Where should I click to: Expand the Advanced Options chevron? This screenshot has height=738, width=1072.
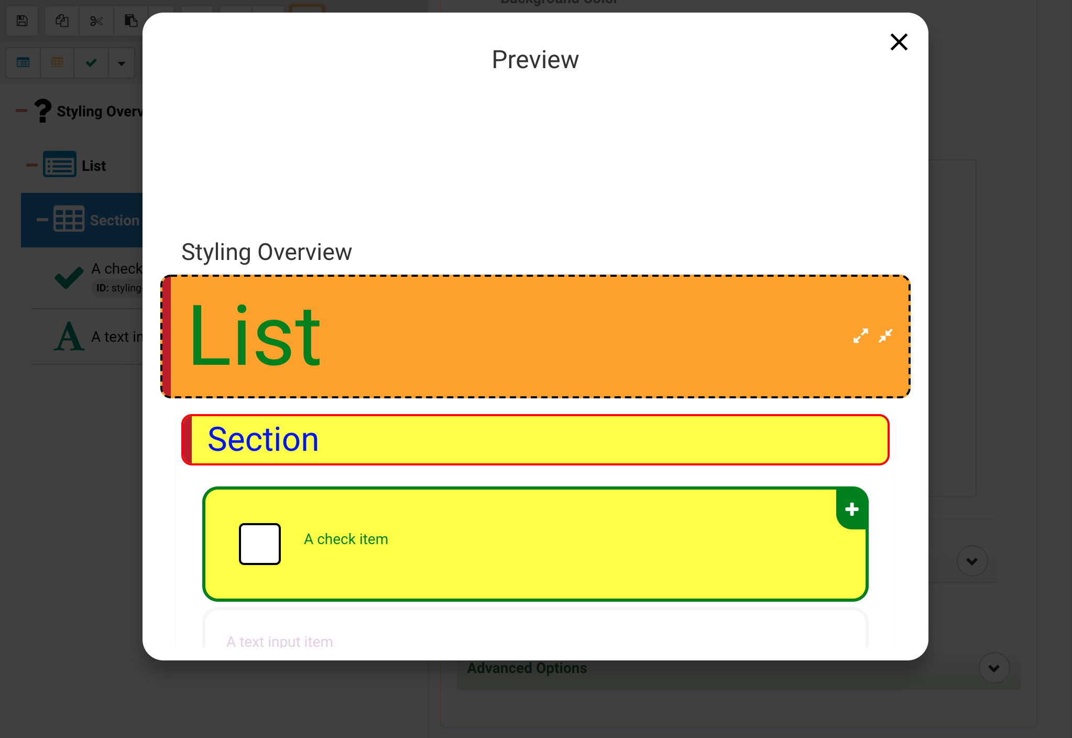pos(994,668)
